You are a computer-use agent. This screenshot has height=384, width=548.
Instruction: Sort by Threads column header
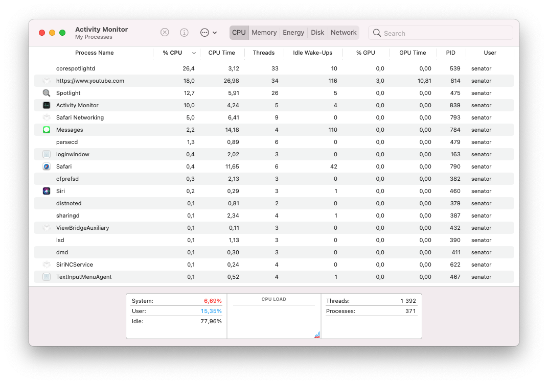tap(263, 53)
